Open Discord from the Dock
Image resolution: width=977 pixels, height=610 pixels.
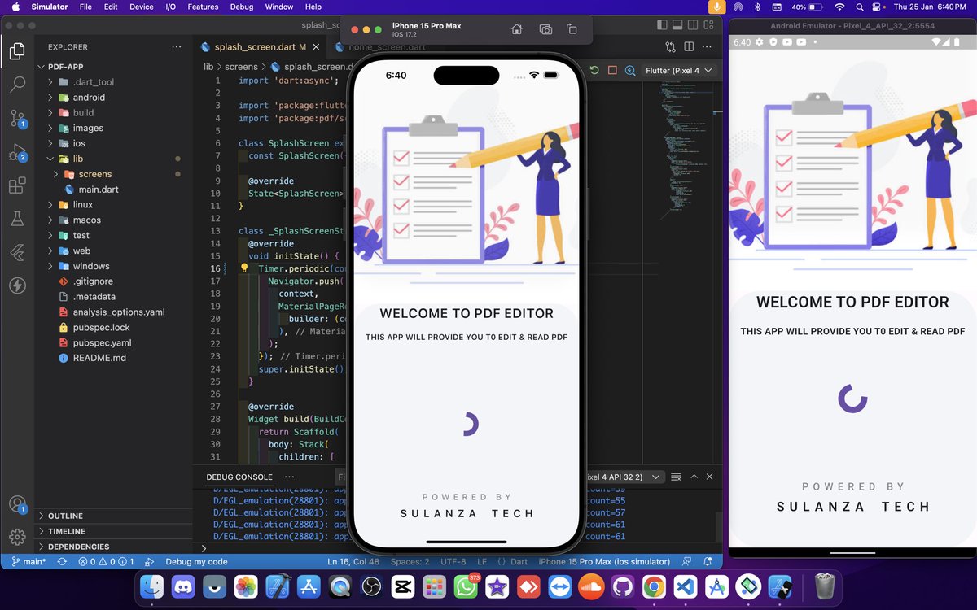[x=183, y=586]
